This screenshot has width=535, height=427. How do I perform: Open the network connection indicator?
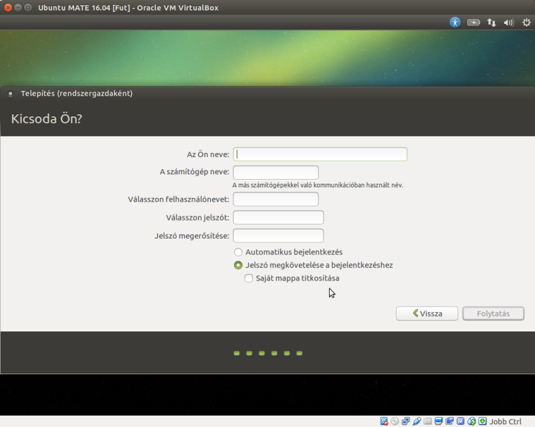(x=492, y=23)
